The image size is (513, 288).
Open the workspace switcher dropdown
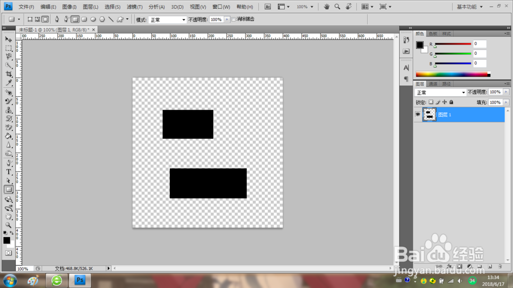[x=470, y=7]
